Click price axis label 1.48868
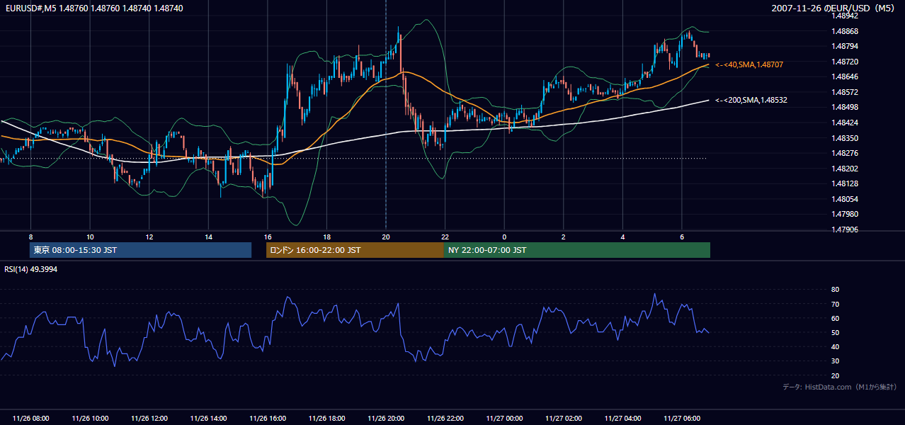The image size is (905, 425). point(845,31)
